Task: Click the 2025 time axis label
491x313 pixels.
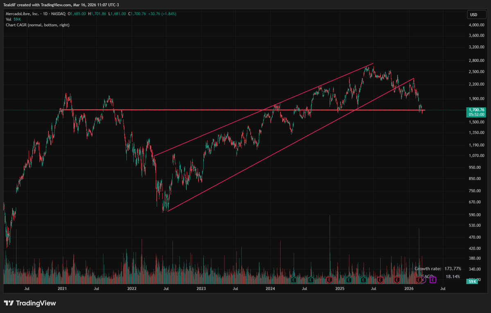Action: (340, 288)
